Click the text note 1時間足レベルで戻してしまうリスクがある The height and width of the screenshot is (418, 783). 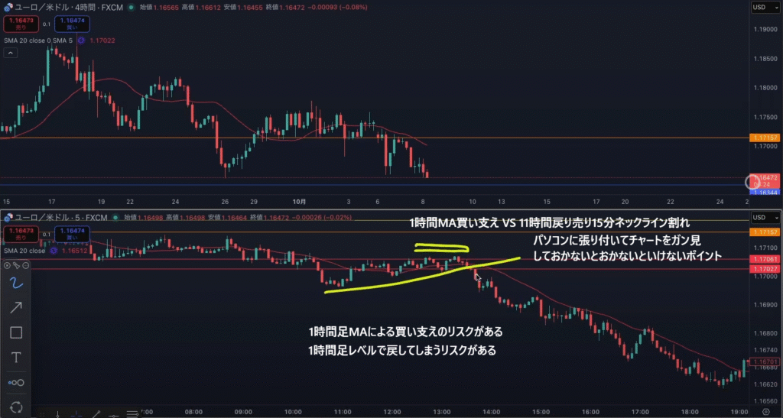click(402, 351)
